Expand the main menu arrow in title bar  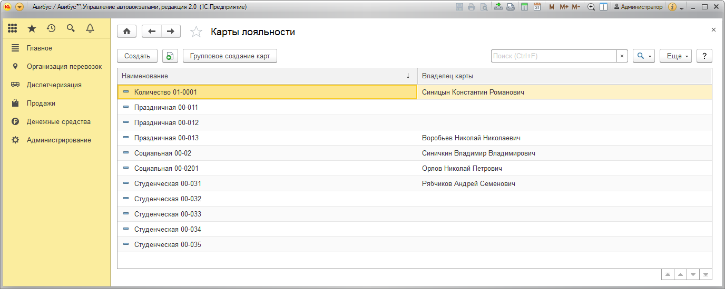pos(19,7)
